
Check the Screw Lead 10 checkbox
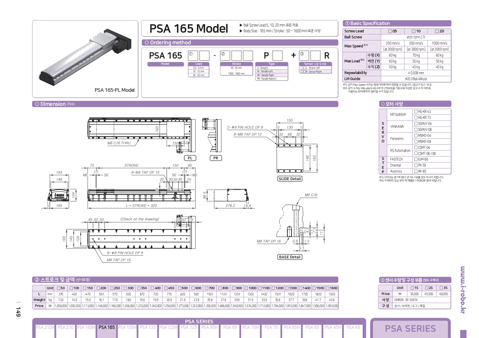[x=413, y=31]
